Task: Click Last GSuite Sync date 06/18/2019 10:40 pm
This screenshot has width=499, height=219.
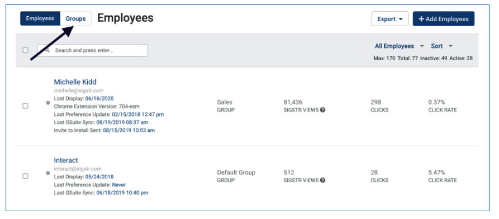Action: pyautogui.click(x=122, y=193)
